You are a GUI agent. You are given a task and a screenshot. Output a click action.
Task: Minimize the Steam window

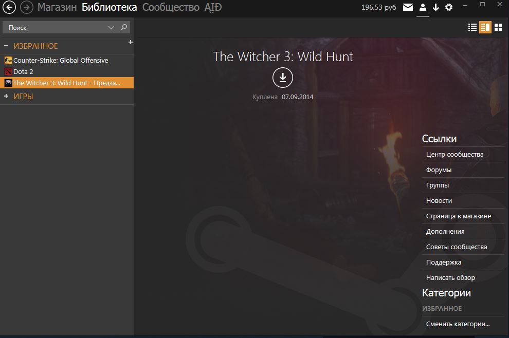tap(465, 6)
